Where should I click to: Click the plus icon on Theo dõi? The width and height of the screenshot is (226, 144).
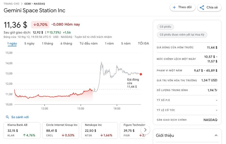[x=174, y=7]
